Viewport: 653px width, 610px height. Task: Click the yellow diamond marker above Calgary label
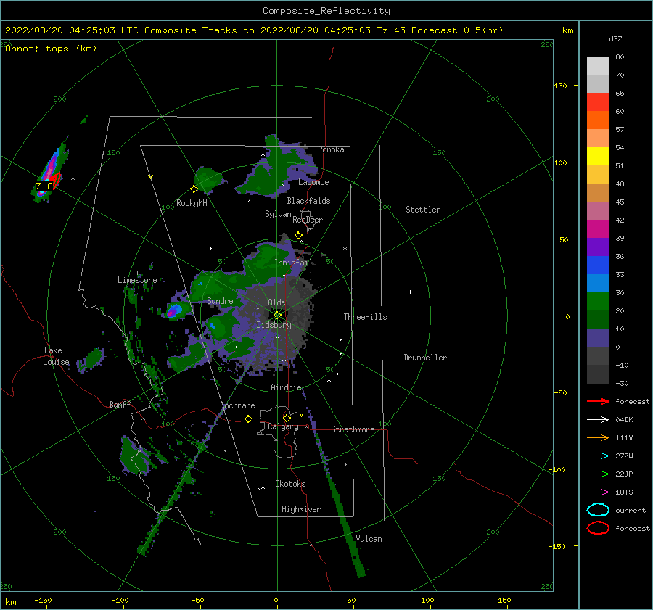click(287, 418)
